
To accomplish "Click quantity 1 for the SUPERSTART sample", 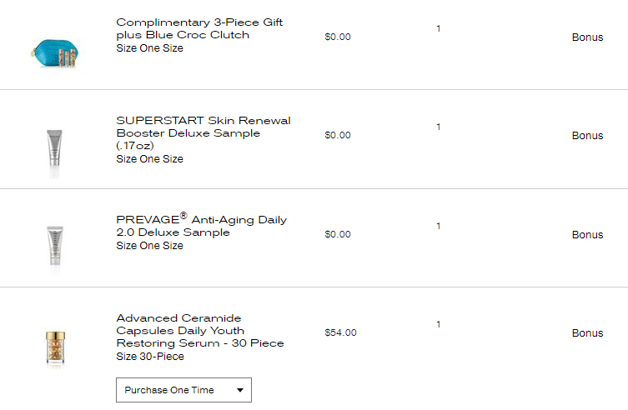I will [439, 127].
